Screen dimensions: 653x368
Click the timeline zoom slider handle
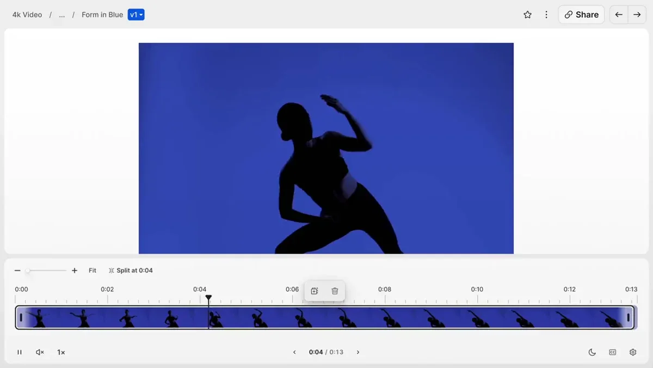[28, 271]
